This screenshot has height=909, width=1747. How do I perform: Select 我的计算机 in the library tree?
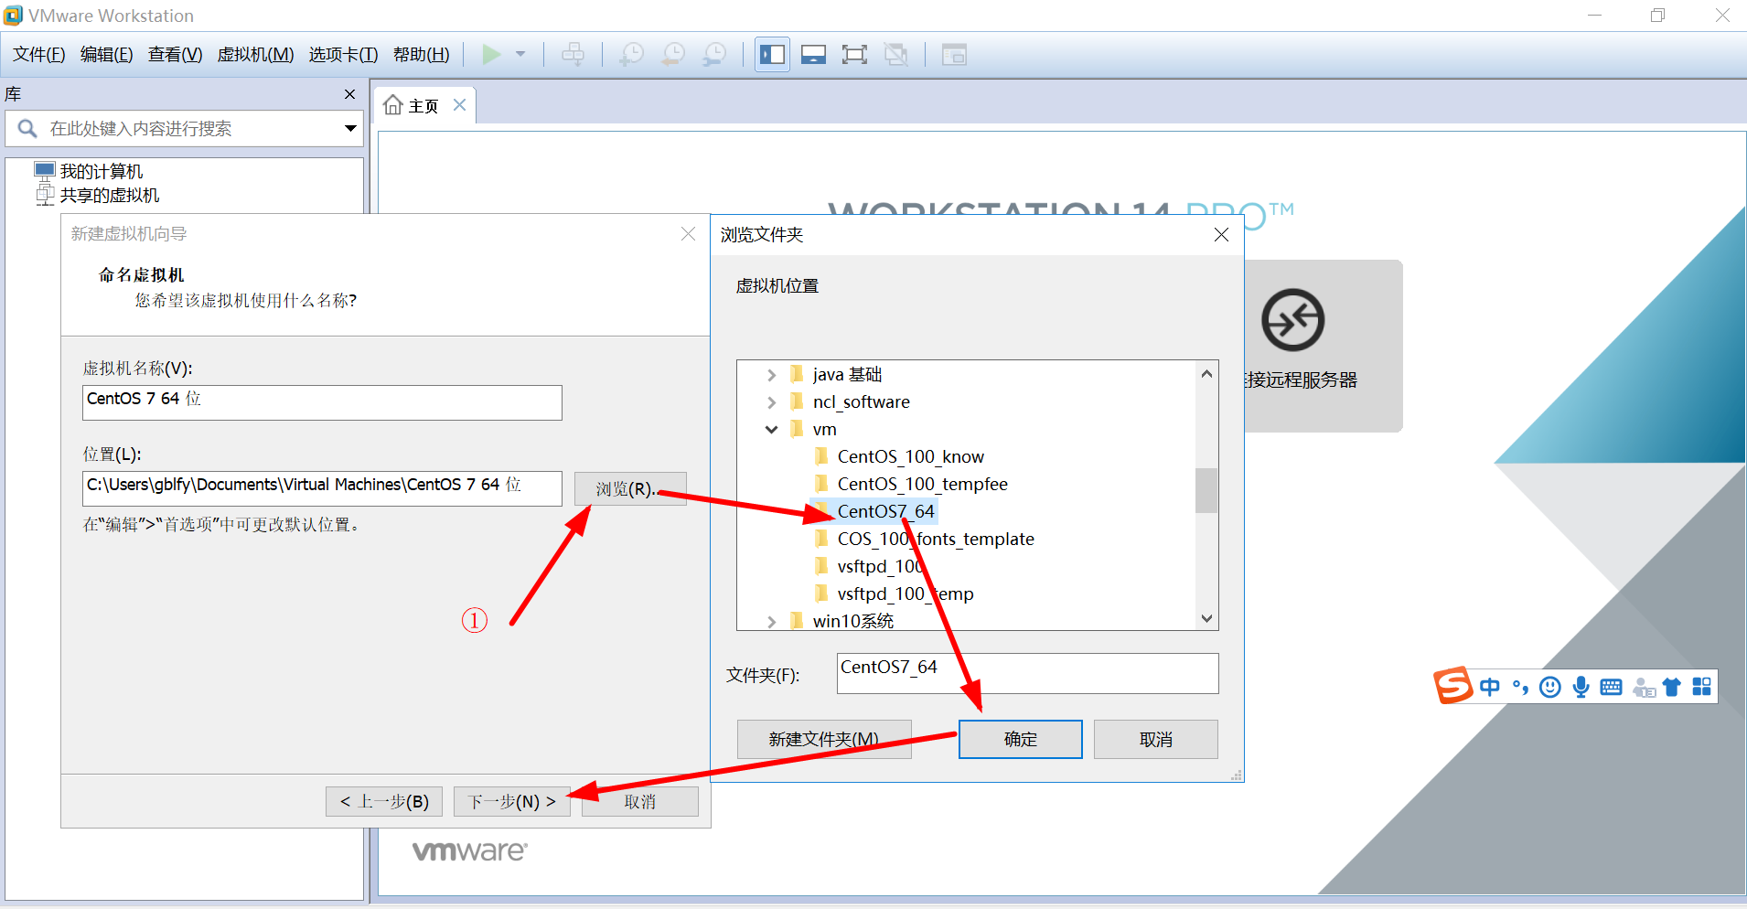tap(101, 171)
